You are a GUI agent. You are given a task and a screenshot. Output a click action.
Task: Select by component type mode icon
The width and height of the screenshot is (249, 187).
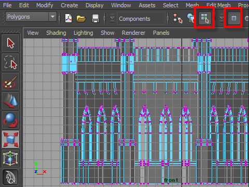click(205, 18)
